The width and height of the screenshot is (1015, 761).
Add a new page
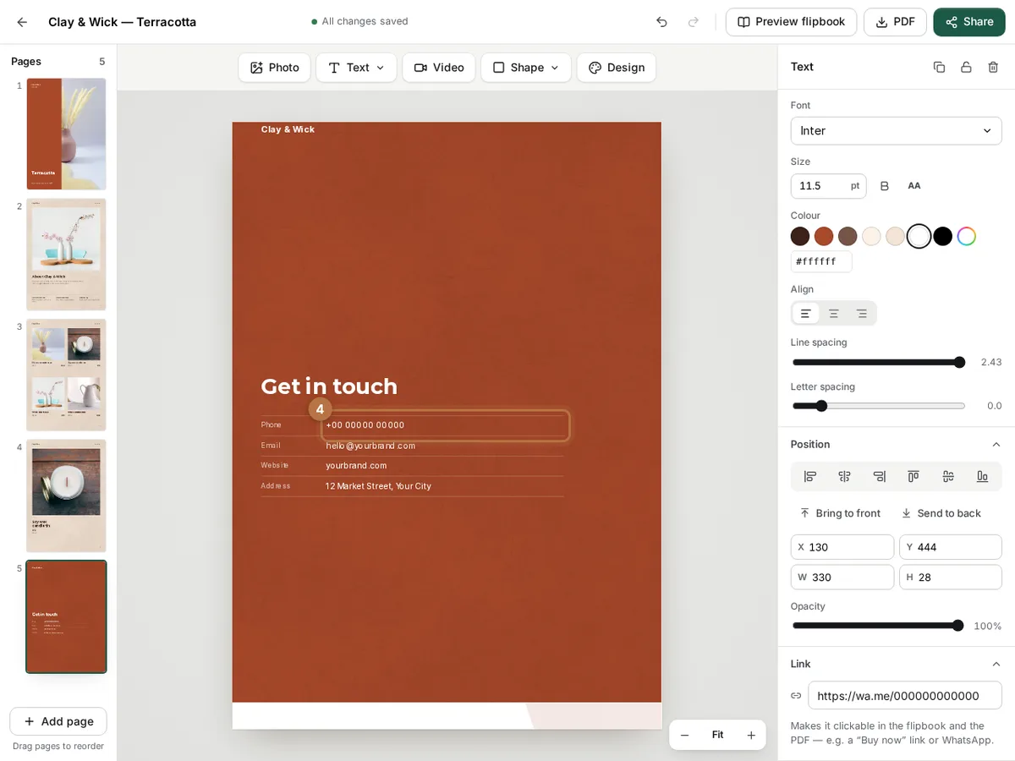coord(58,721)
